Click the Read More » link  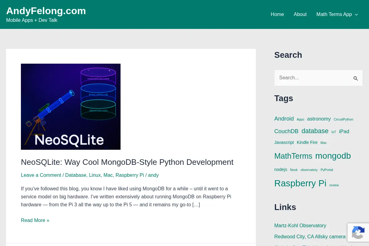coord(35,220)
